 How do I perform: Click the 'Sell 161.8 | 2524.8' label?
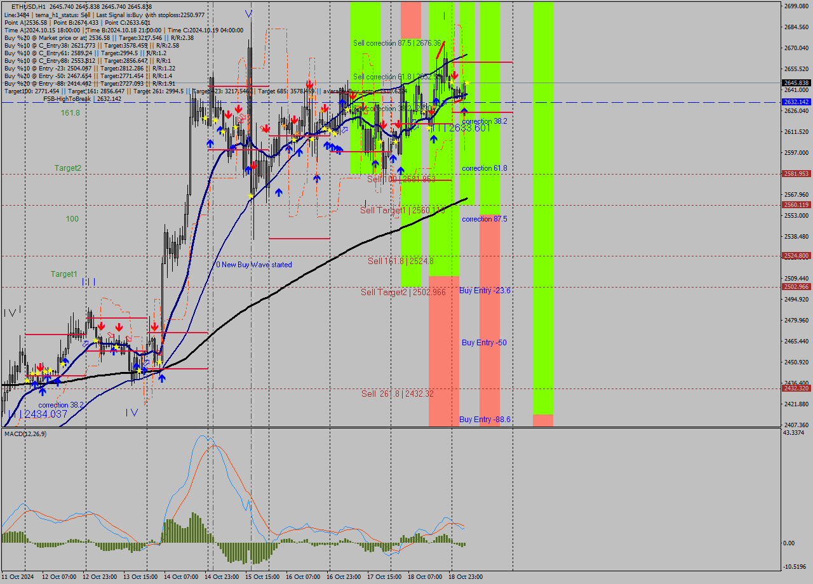click(x=401, y=261)
